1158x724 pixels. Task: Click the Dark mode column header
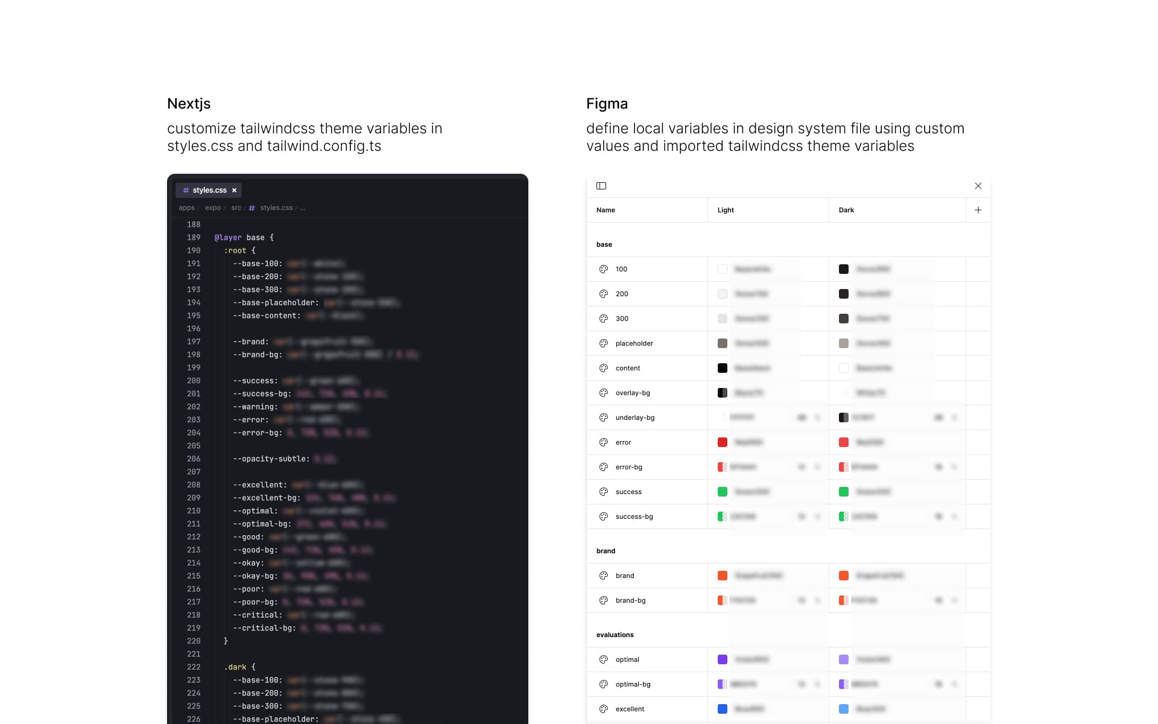[846, 210]
